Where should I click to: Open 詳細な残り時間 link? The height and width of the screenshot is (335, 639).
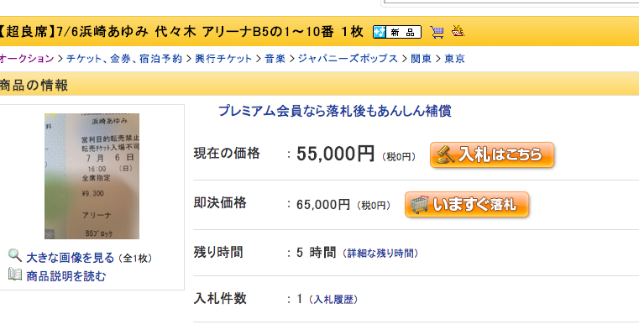pos(380,253)
